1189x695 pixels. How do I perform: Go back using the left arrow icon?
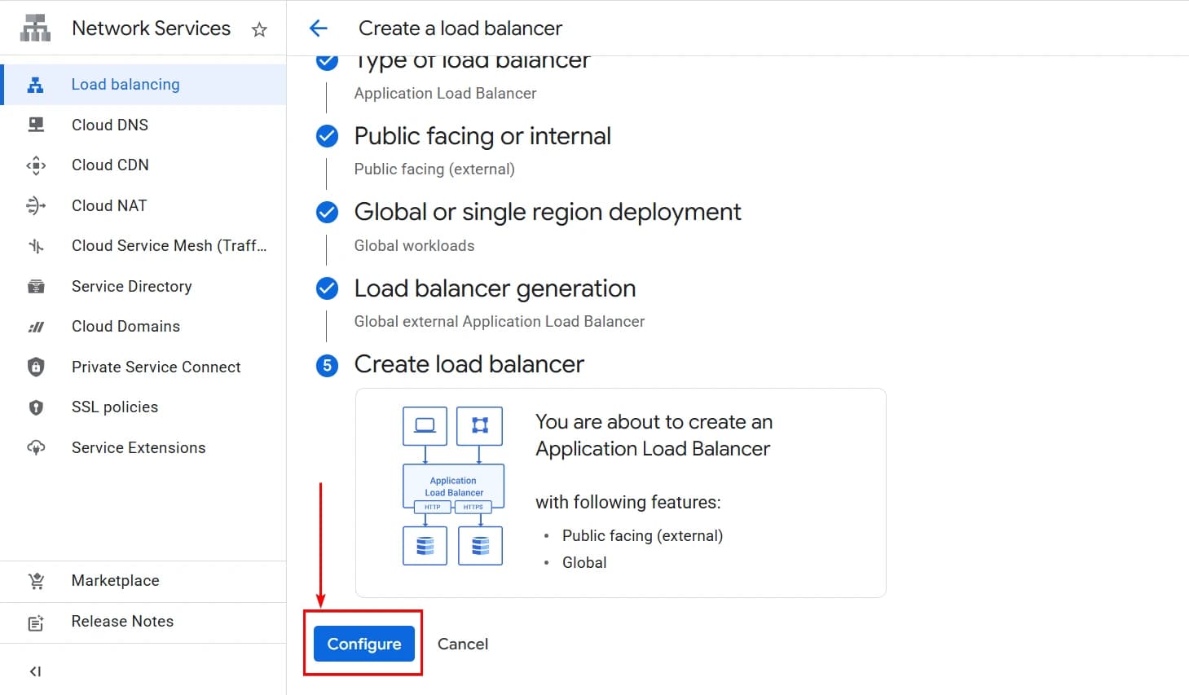[x=319, y=29]
